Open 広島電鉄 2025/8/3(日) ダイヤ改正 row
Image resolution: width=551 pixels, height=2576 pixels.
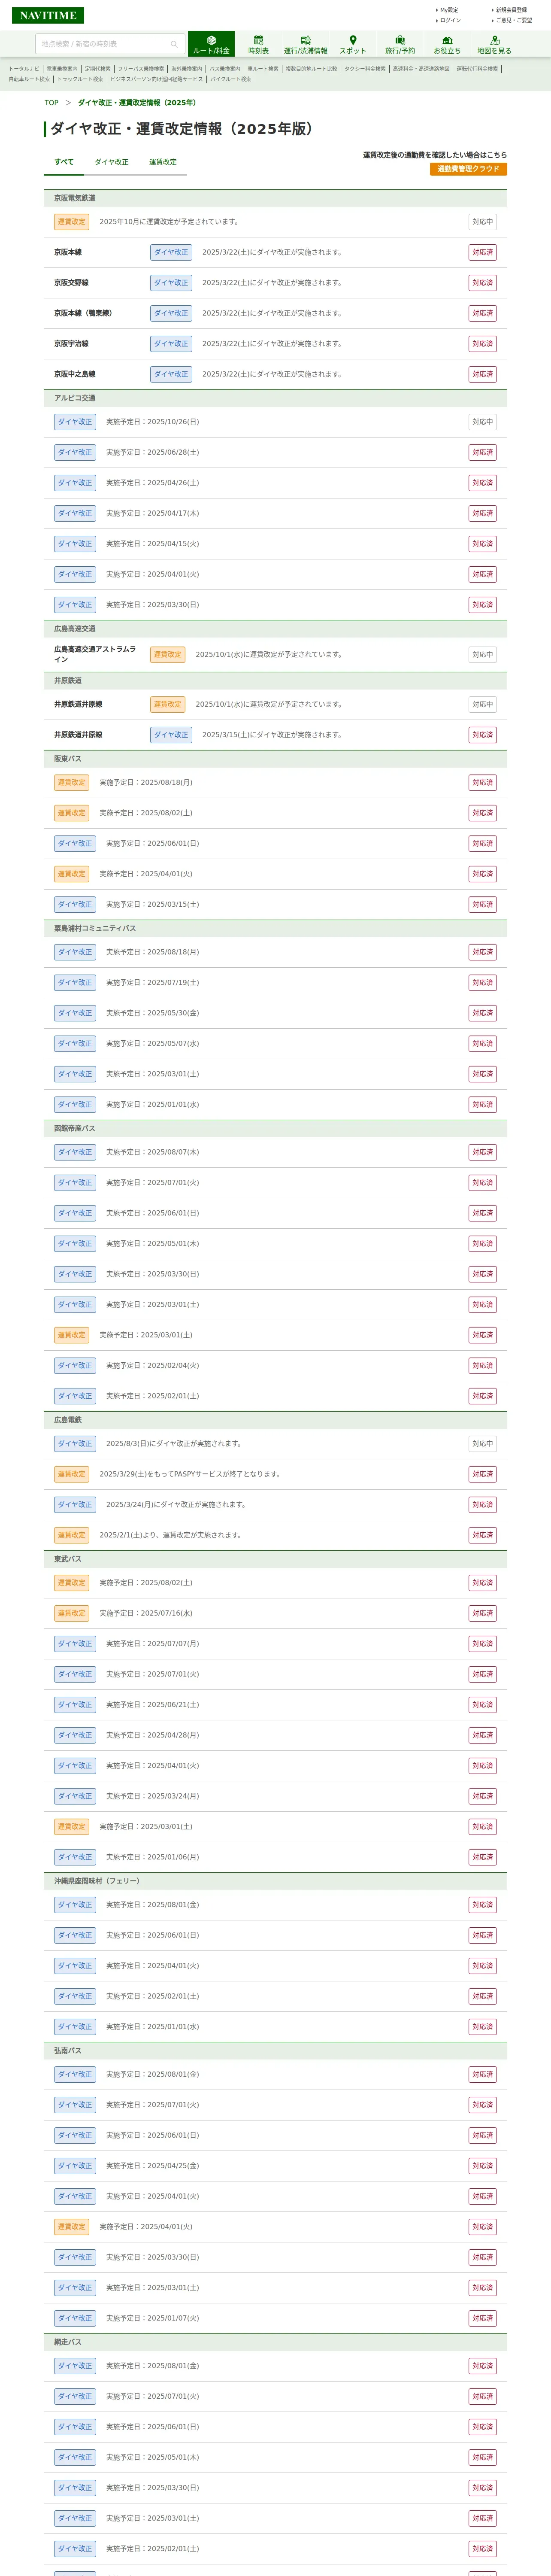(275, 1444)
